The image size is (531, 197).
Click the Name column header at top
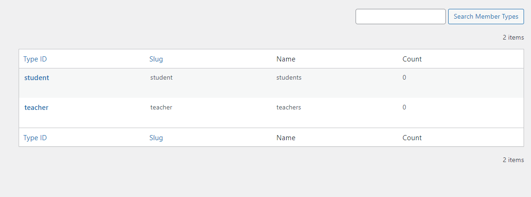pos(286,59)
